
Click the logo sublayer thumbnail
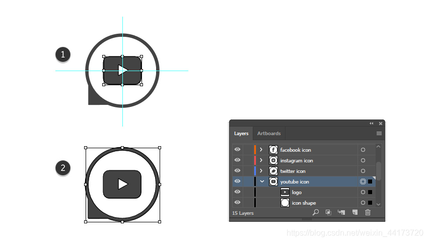285,192
